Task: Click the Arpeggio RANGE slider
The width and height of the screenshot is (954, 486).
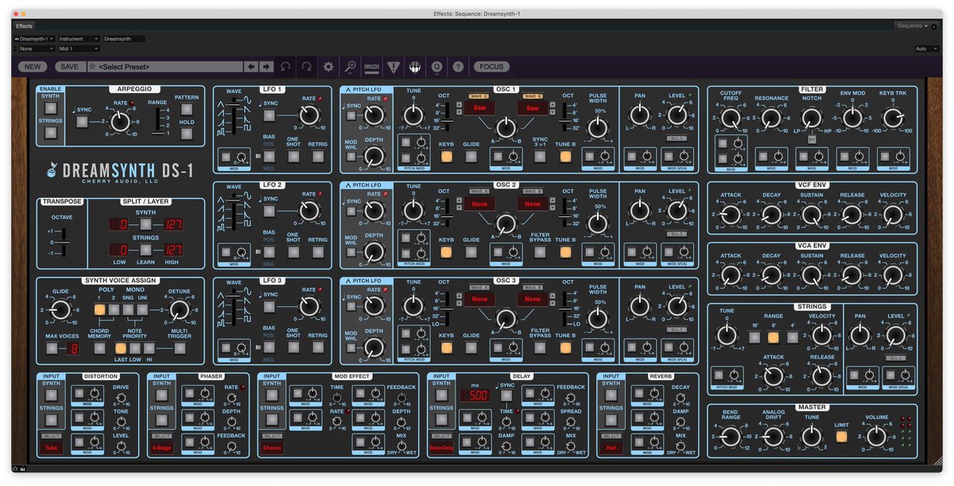Action: point(157,120)
